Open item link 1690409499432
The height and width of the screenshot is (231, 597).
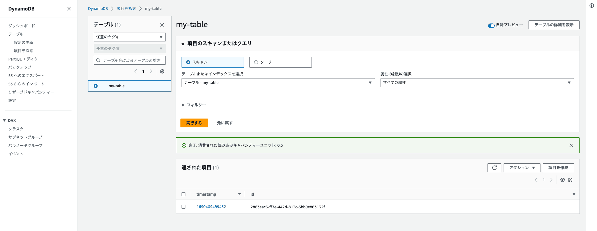(x=211, y=207)
